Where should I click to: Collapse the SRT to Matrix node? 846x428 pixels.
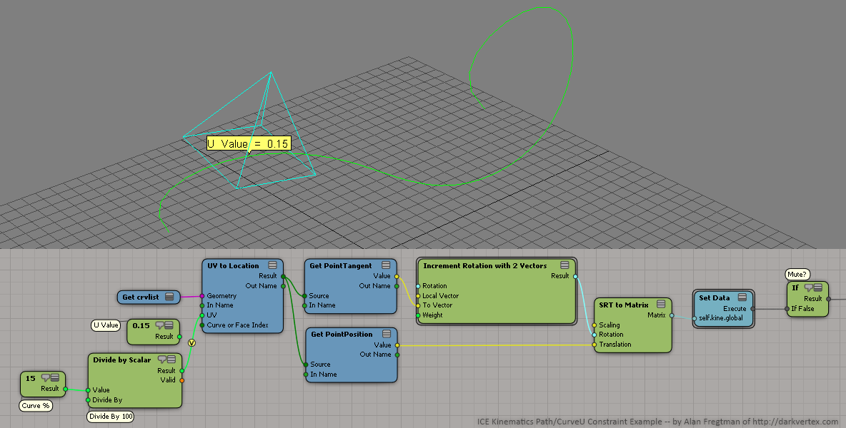[661, 305]
